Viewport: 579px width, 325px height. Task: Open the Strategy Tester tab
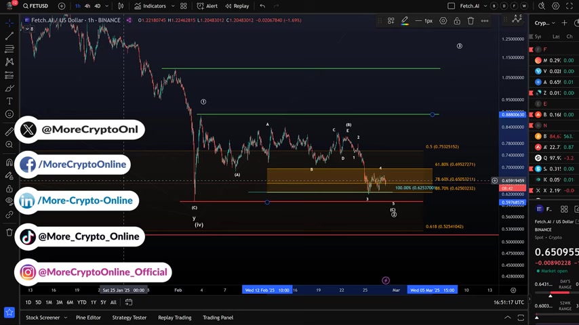(129, 318)
